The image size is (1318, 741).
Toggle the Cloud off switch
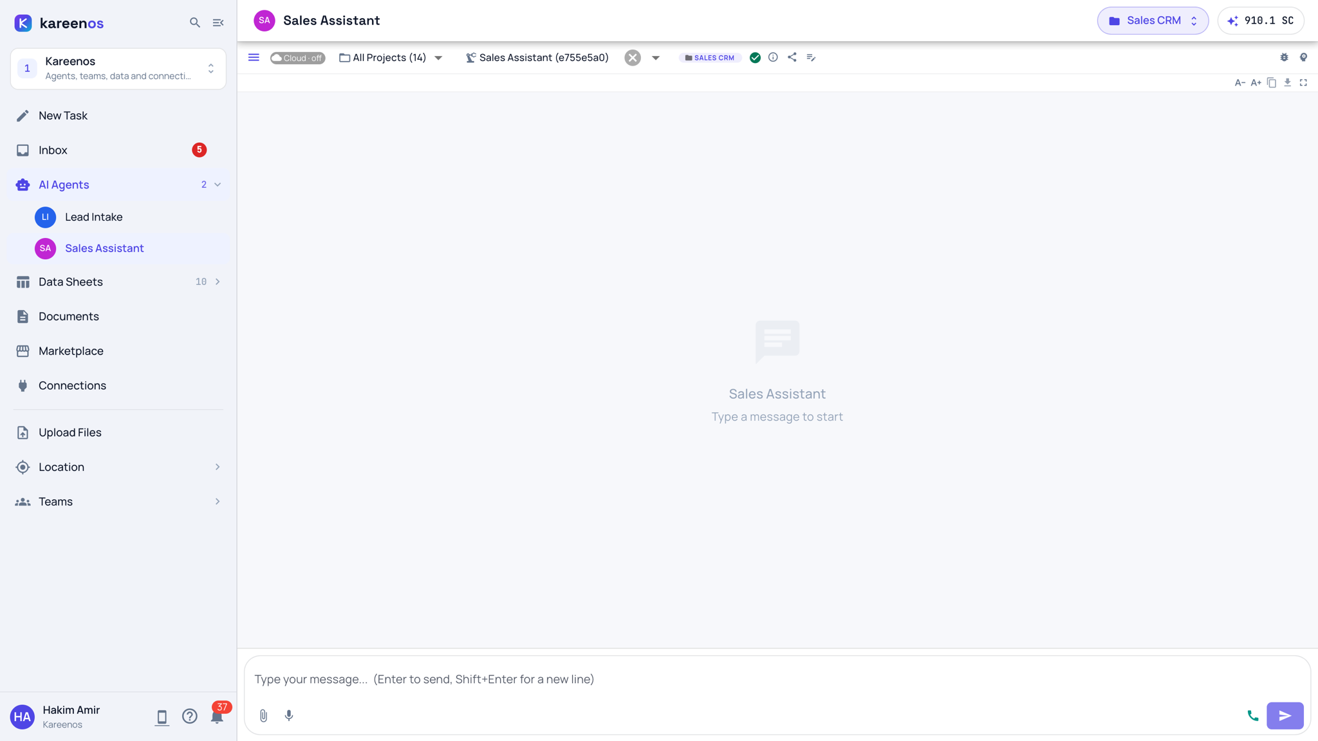tap(297, 58)
